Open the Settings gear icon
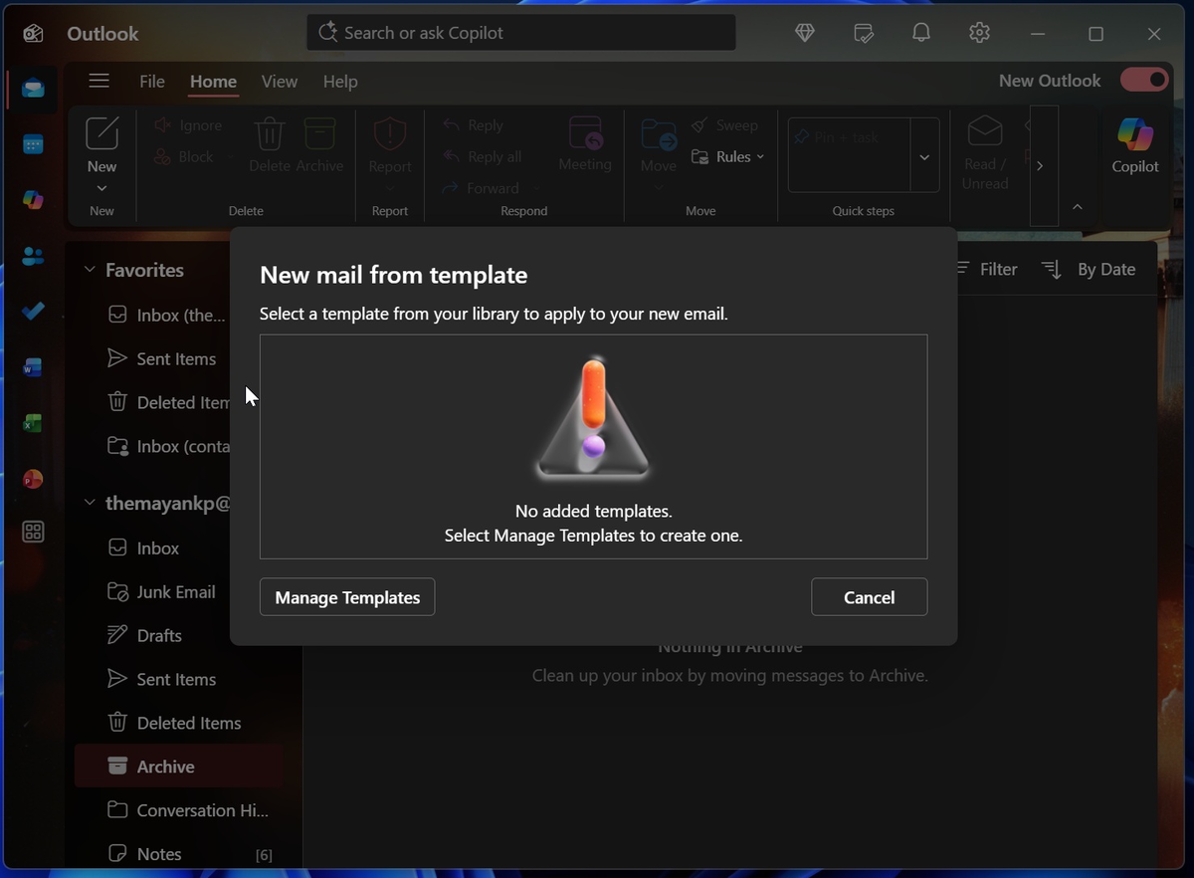The height and width of the screenshot is (878, 1194). (x=979, y=33)
